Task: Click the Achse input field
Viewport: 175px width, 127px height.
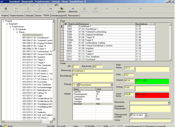Action: pos(150,120)
